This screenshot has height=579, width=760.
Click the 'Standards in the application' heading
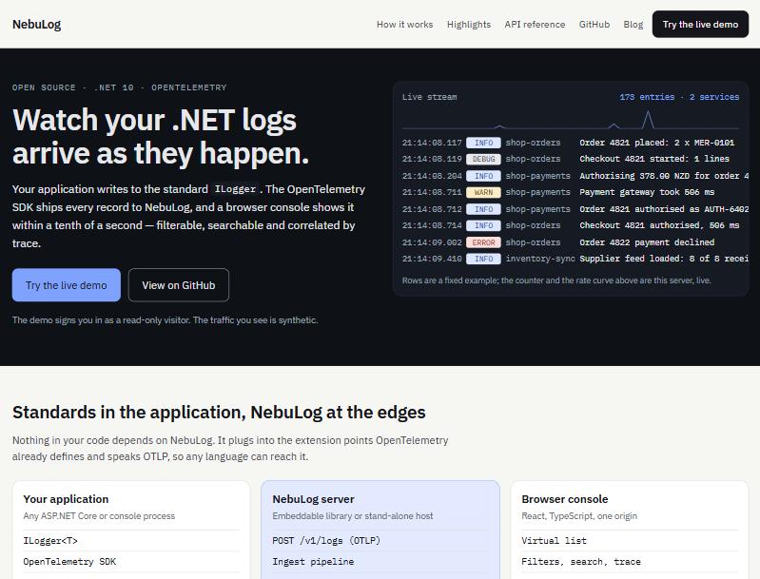[219, 413]
